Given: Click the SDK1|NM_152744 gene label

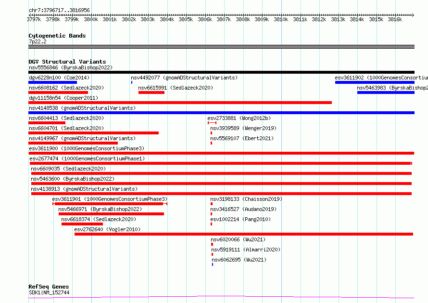Looking at the screenshot, I should 49,292.
